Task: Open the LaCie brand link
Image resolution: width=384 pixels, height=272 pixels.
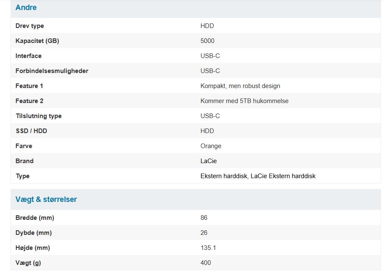Action: [209, 161]
